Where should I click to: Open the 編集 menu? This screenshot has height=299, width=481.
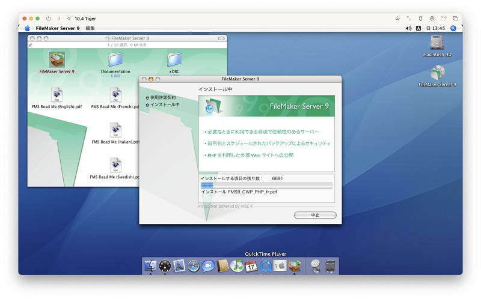click(90, 28)
